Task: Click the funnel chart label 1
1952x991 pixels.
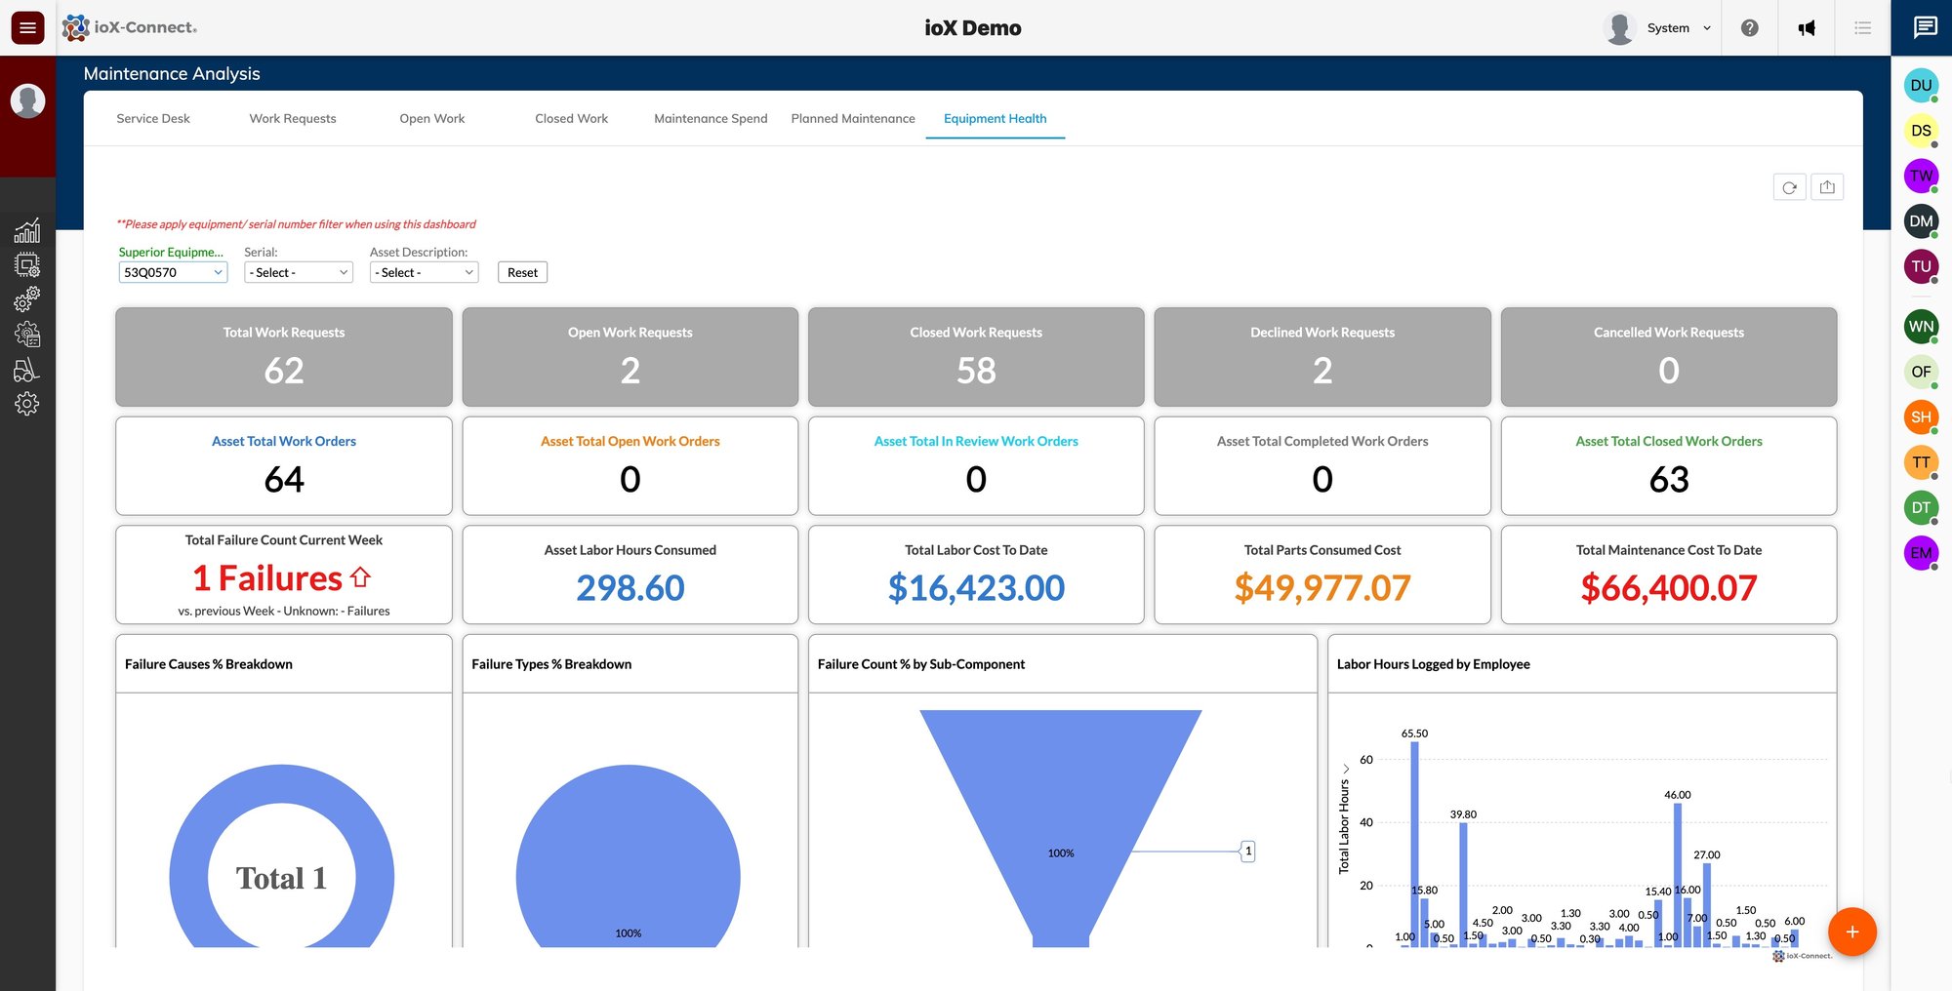Action: tap(1247, 852)
